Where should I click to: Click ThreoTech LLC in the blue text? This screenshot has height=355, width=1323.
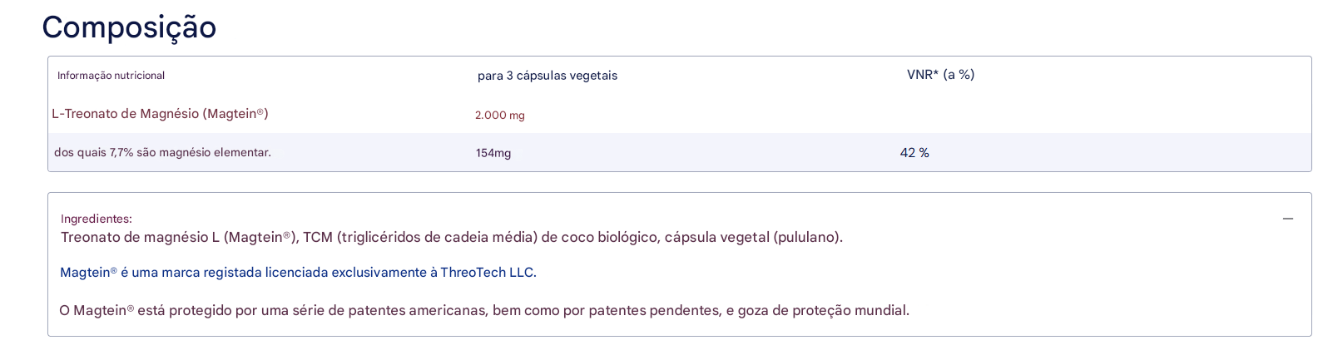[488, 273]
